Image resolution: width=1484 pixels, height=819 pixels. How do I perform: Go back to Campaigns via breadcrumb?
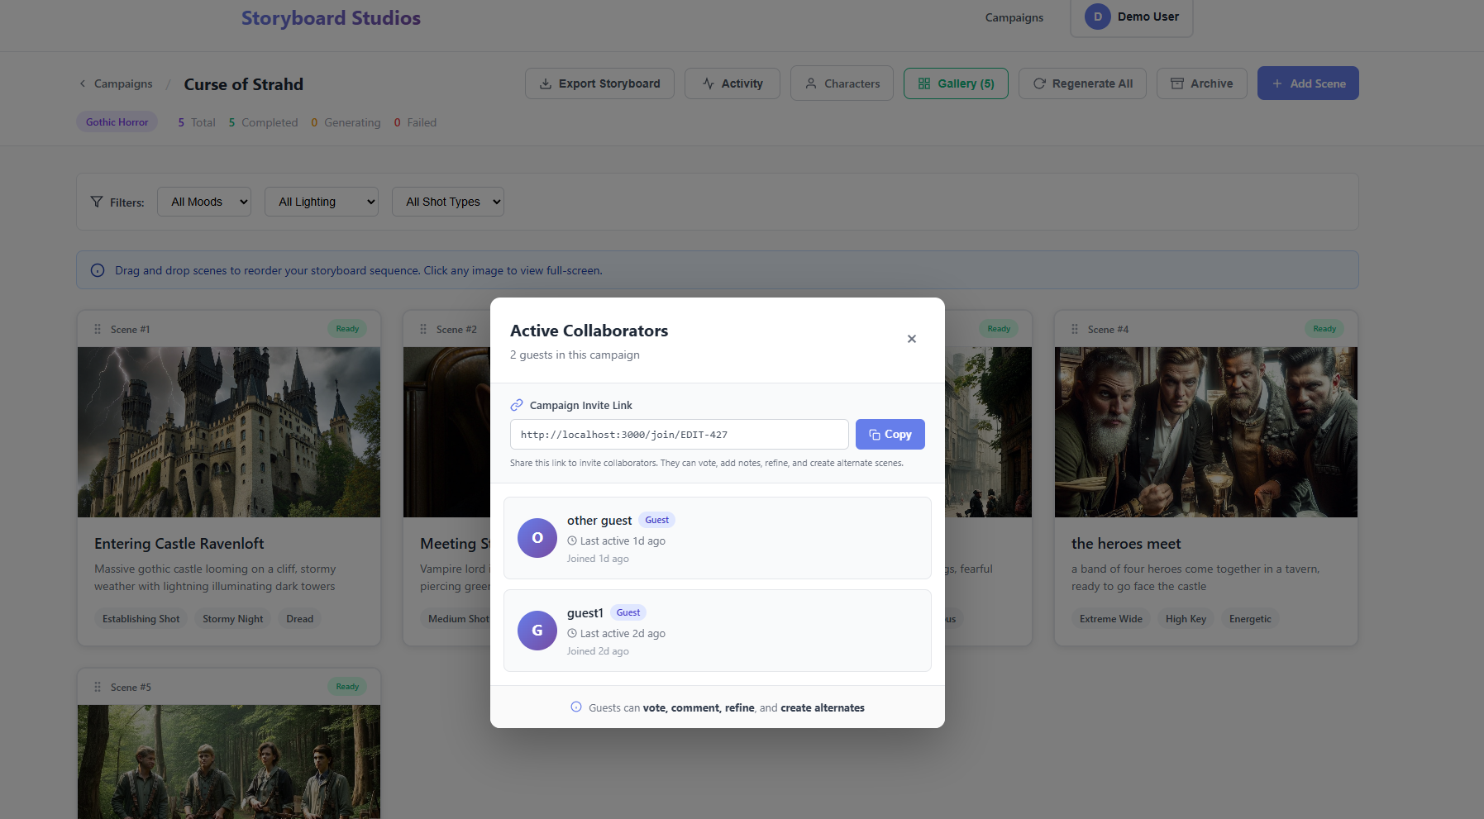[123, 83]
